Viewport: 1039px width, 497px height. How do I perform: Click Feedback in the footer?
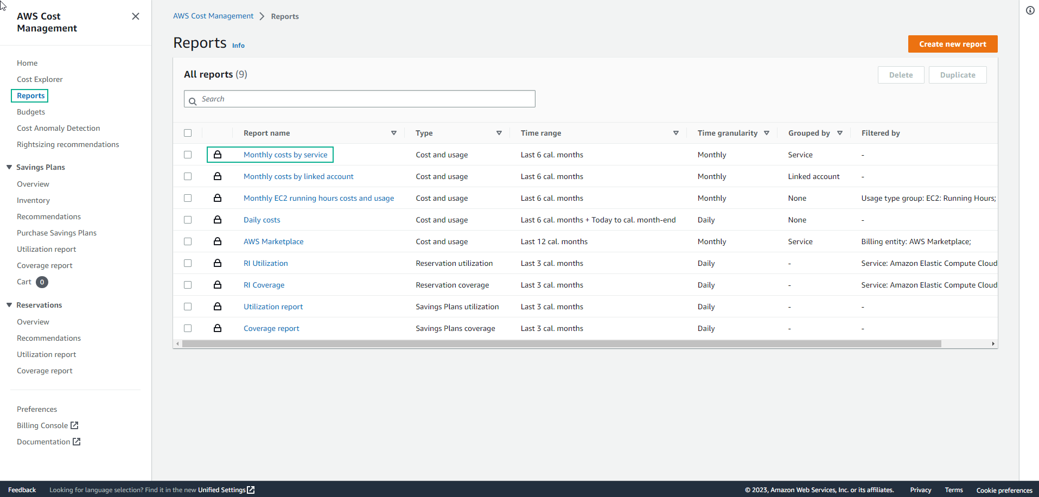coord(22,490)
